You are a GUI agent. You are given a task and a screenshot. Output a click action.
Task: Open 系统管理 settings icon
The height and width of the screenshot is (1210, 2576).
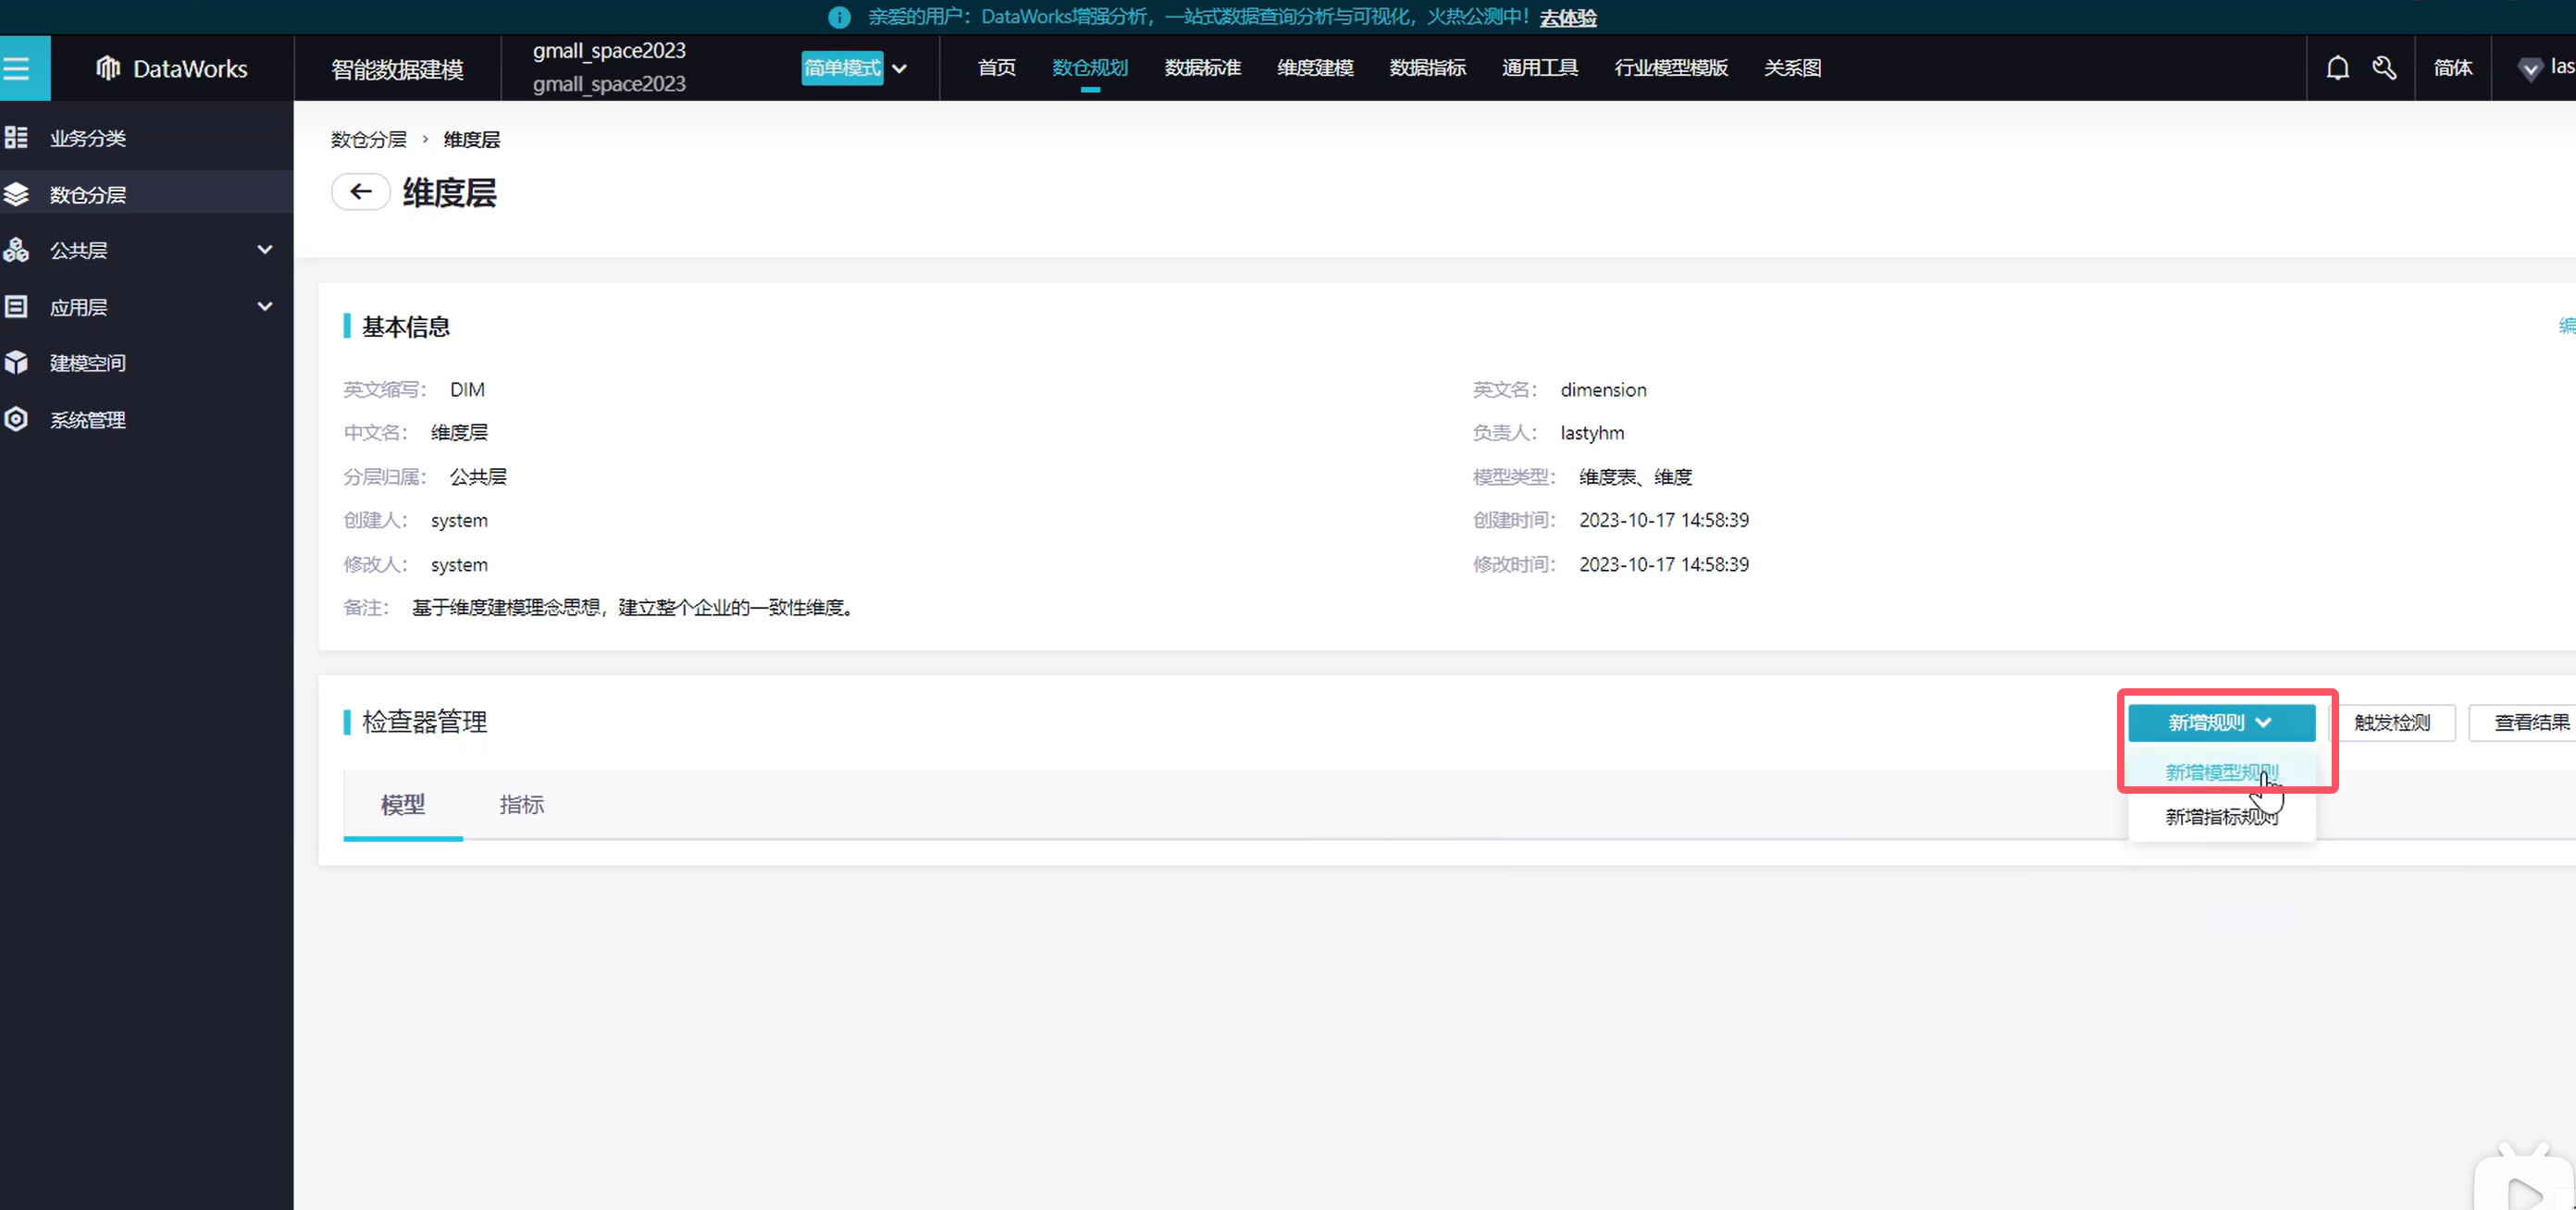tap(16, 420)
